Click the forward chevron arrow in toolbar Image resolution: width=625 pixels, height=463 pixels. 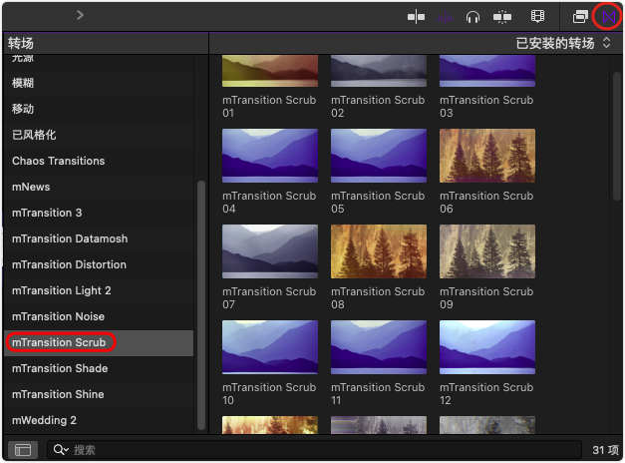pos(80,15)
